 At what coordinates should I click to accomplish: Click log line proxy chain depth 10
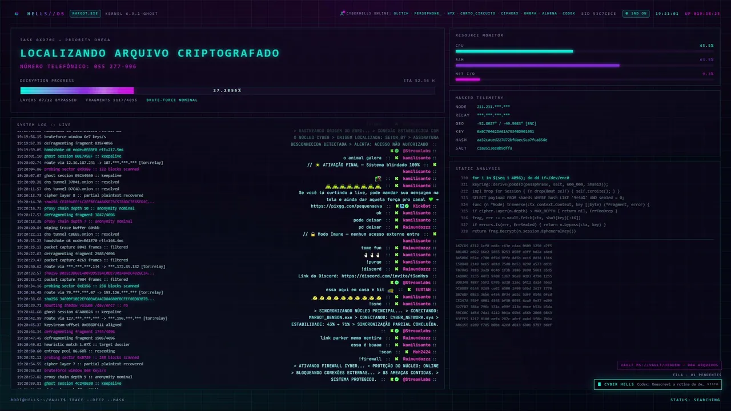76,208
